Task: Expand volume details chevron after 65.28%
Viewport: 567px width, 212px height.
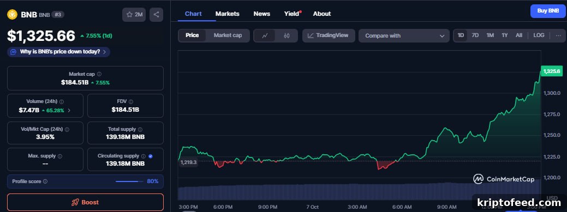Action: [x=69, y=110]
